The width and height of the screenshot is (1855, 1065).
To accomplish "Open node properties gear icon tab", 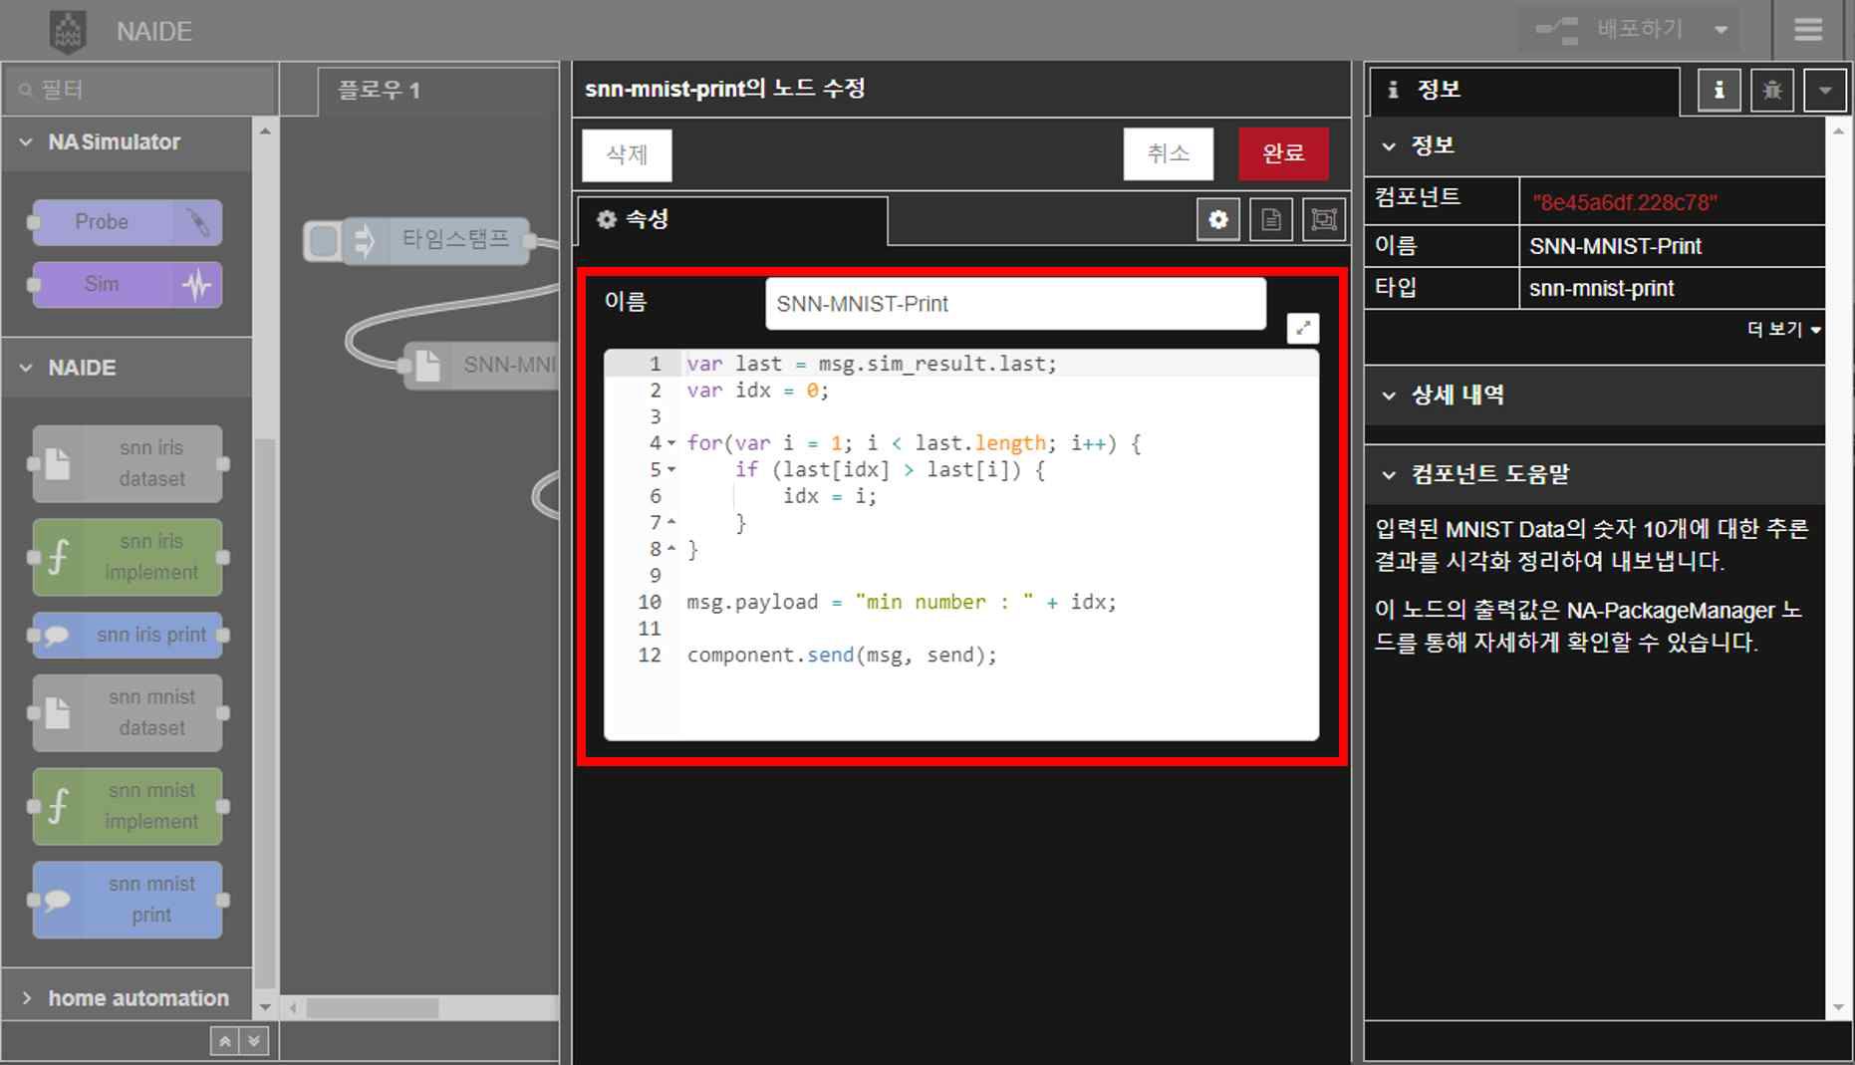I will click(x=1218, y=220).
